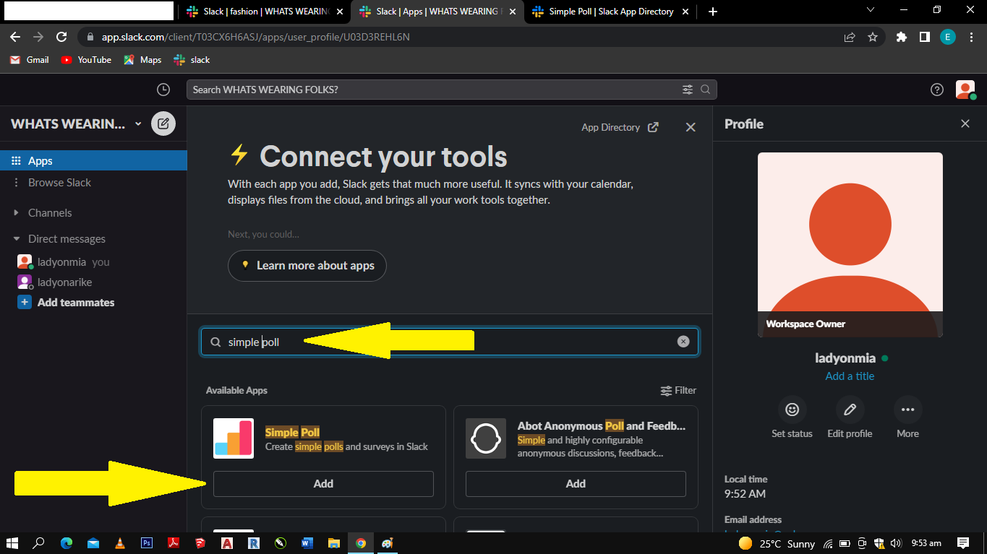Click the browser address bar URL
Viewport: 987px width, 554px height.
(x=256, y=37)
